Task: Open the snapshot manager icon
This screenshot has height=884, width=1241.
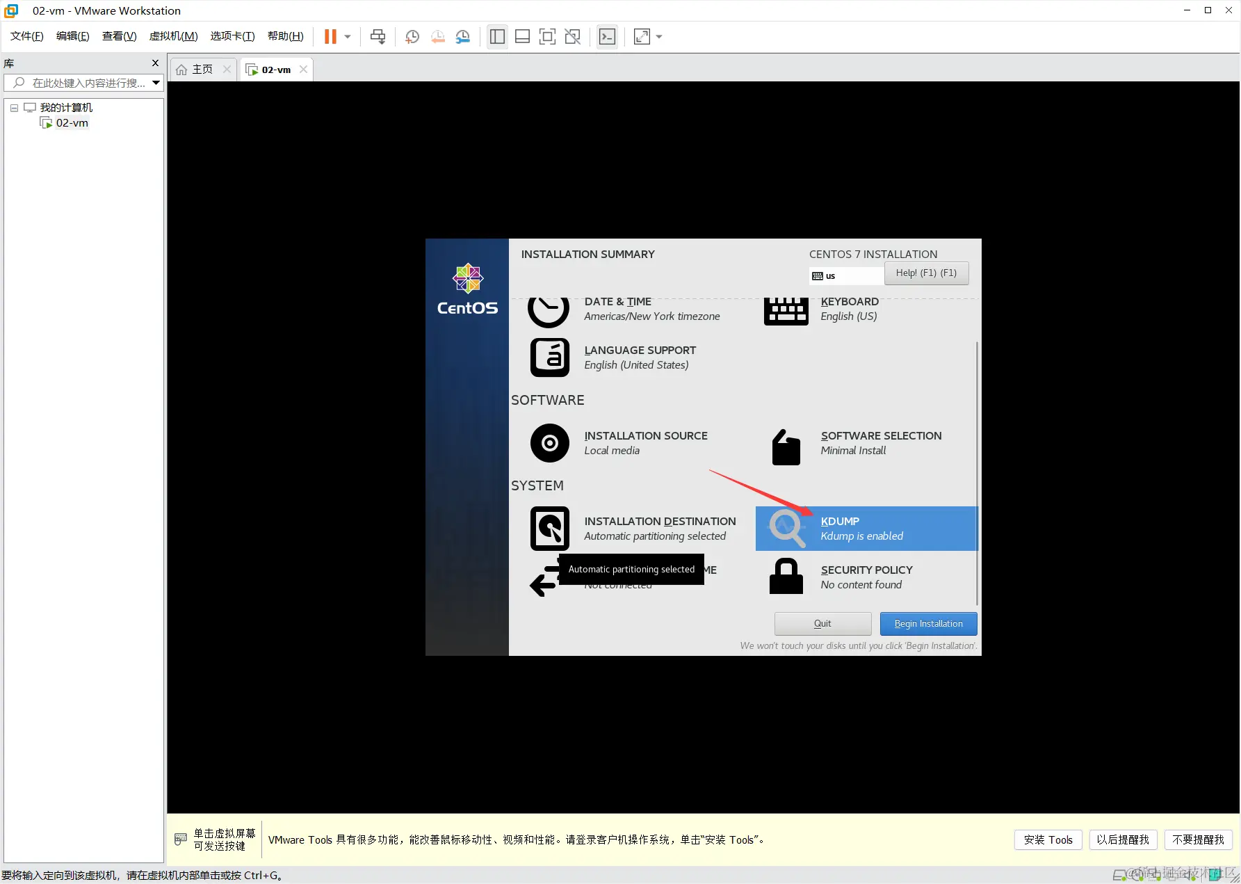Action: click(463, 37)
